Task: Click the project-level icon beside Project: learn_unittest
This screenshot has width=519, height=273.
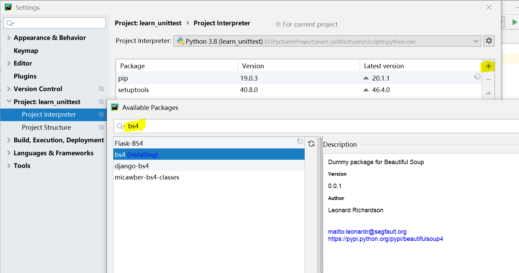Action: pyautogui.click(x=101, y=102)
